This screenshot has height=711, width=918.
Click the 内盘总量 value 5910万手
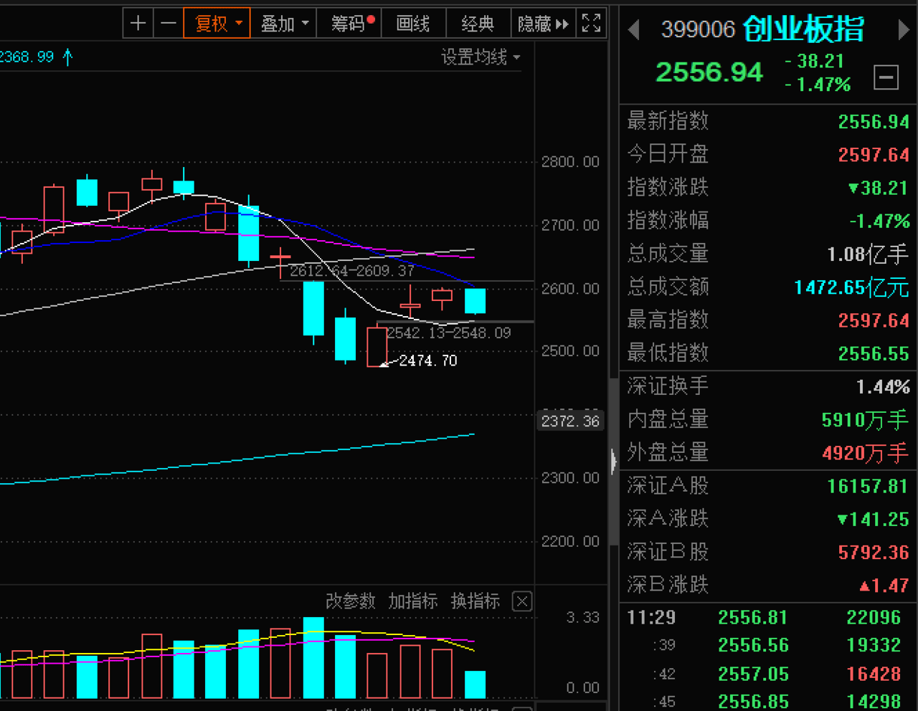865,420
